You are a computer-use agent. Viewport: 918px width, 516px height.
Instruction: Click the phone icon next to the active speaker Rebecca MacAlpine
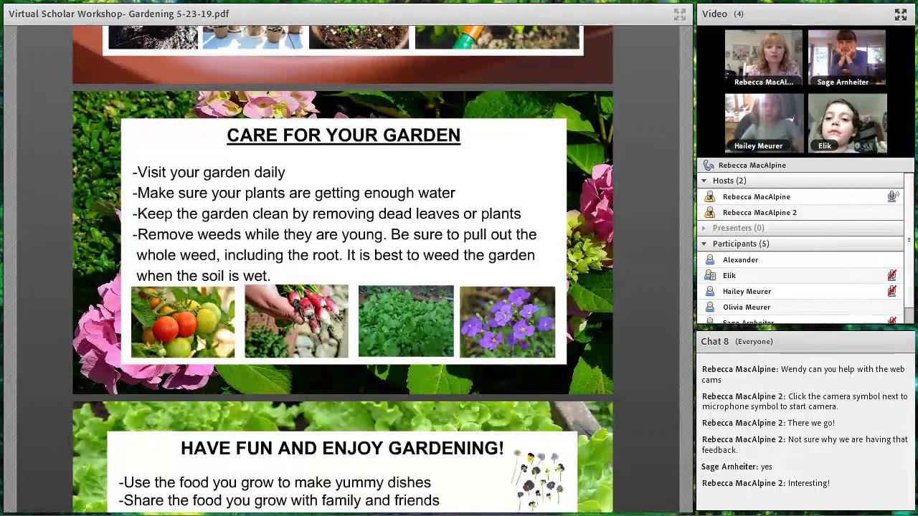(x=709, y=166)
